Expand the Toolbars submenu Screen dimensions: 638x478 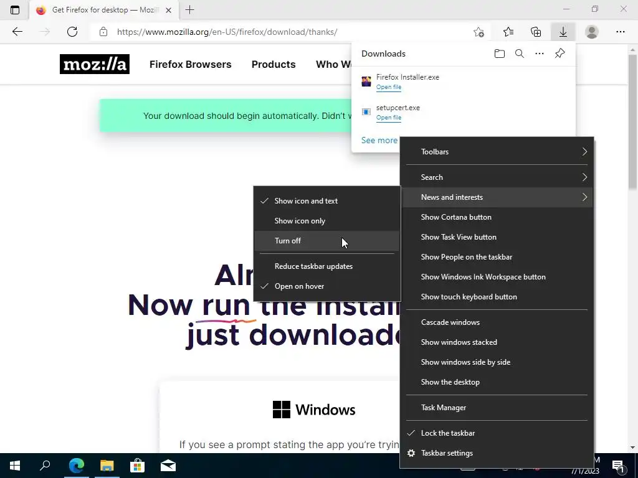[497, 152]
